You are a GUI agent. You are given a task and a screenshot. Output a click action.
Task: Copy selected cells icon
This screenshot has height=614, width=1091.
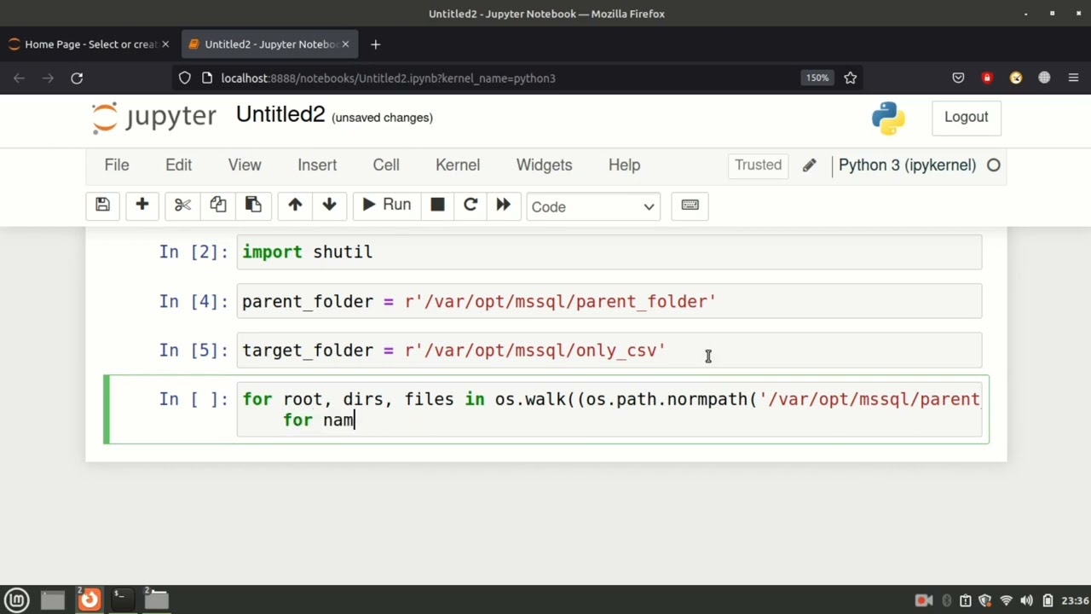pos(218,206)
